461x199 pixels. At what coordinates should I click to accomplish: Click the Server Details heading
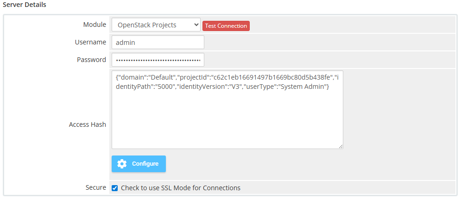[x=24, y=5]
